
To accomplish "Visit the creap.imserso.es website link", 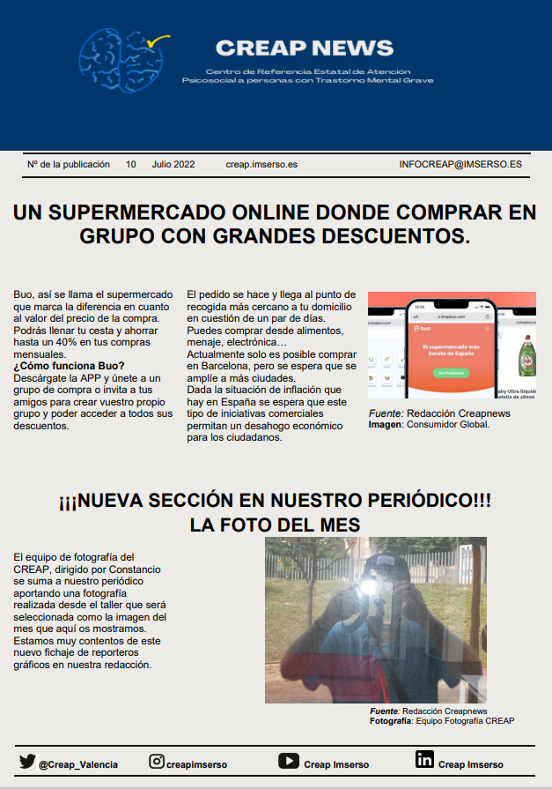I will click(261, 164).
